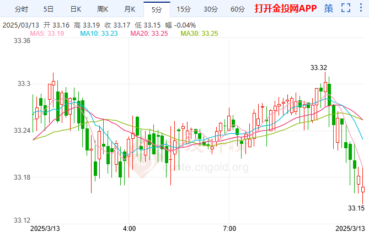
Task: Click the 收 33.17 close price
Action: pos(117,25)
